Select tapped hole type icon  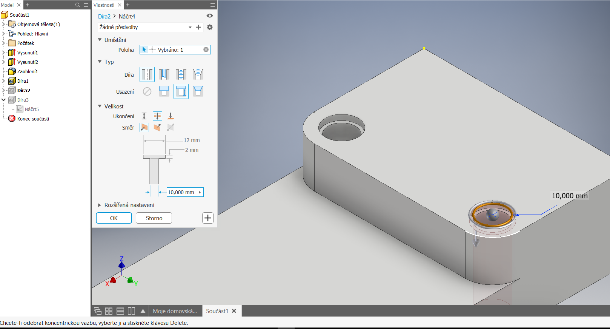coord(181,74)
